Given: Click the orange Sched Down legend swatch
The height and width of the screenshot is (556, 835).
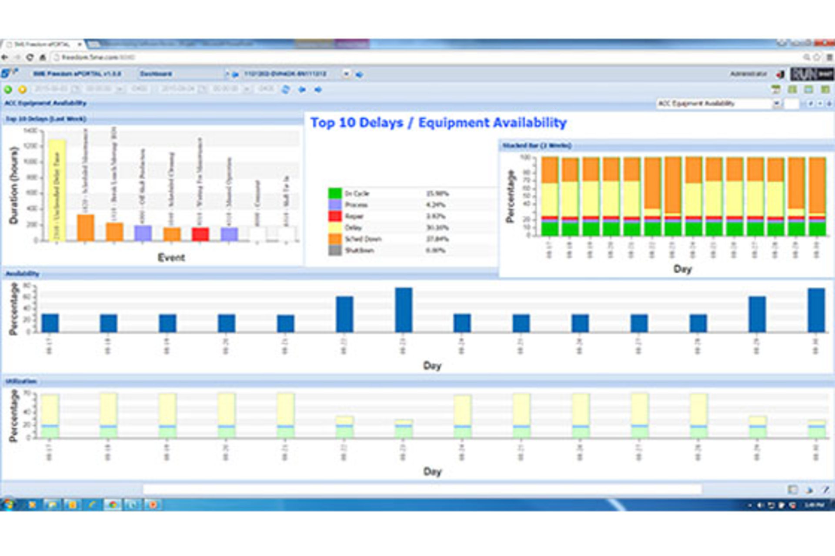Looking at the screenshot, I should (x=335, y=239).
